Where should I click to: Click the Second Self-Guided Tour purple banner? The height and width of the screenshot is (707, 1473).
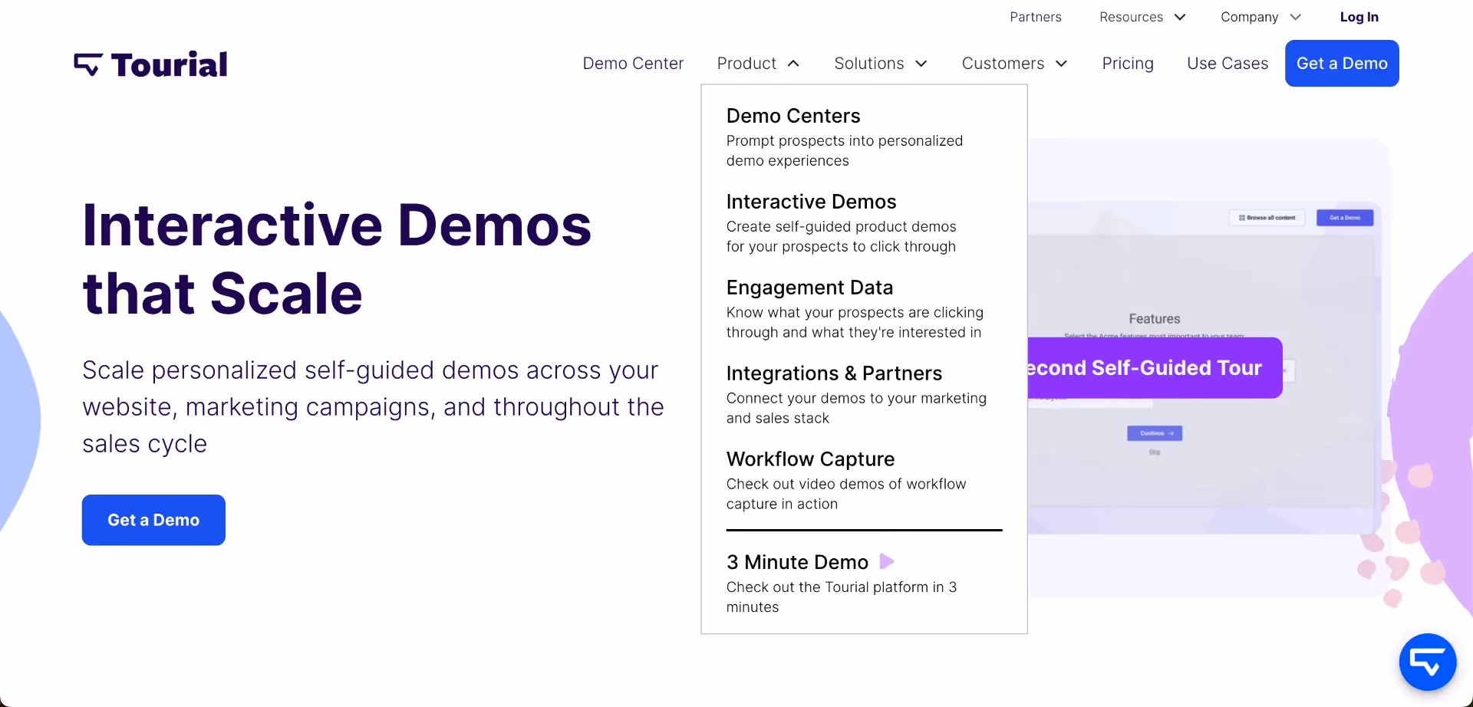[x=1155, y=368]
